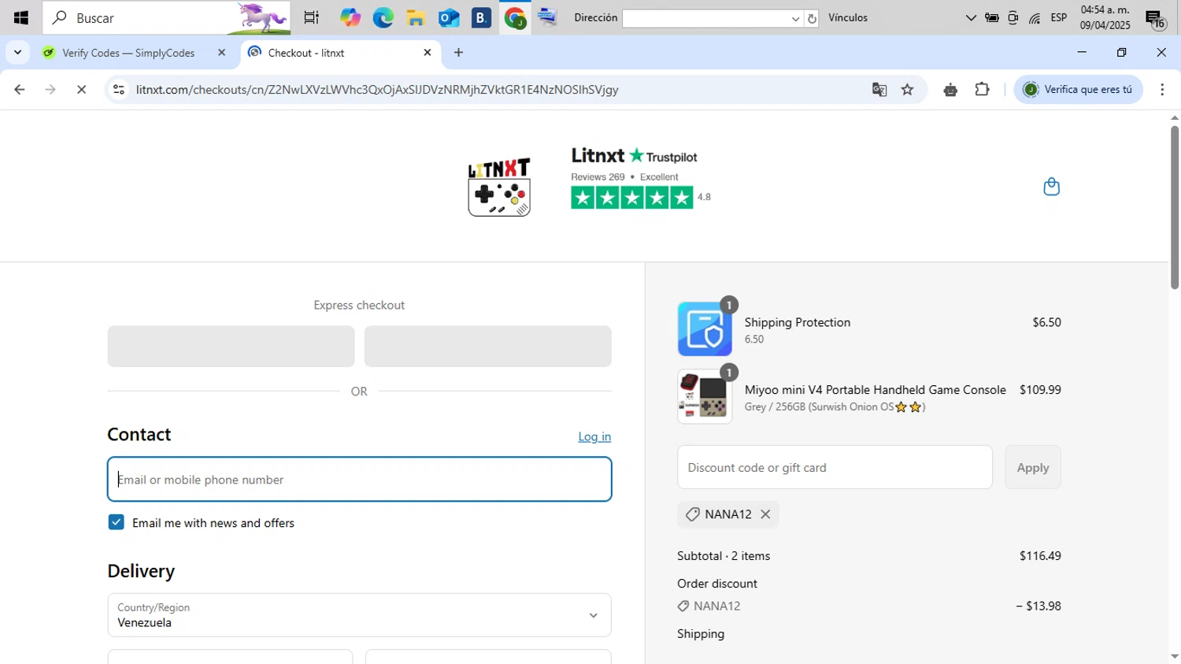1181x664 pixels.
Task: Open Chrome's three-dot menu
Action: pos(1162,90)
